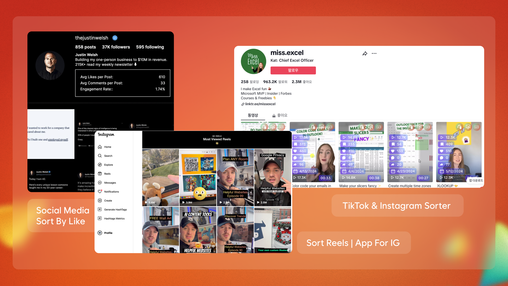Select the Reels icon in sidebar
This screenshot has width=508, height=286.
click(x=100, y=174)
